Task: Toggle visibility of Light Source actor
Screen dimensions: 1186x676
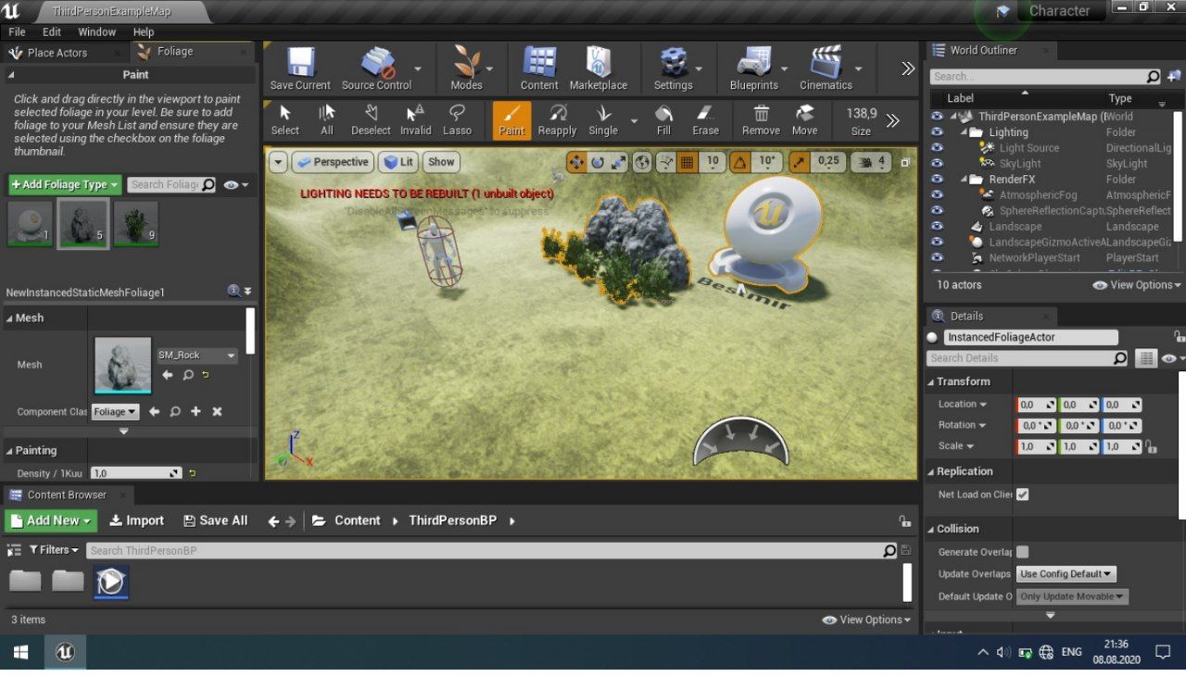Action: point(937,148)
